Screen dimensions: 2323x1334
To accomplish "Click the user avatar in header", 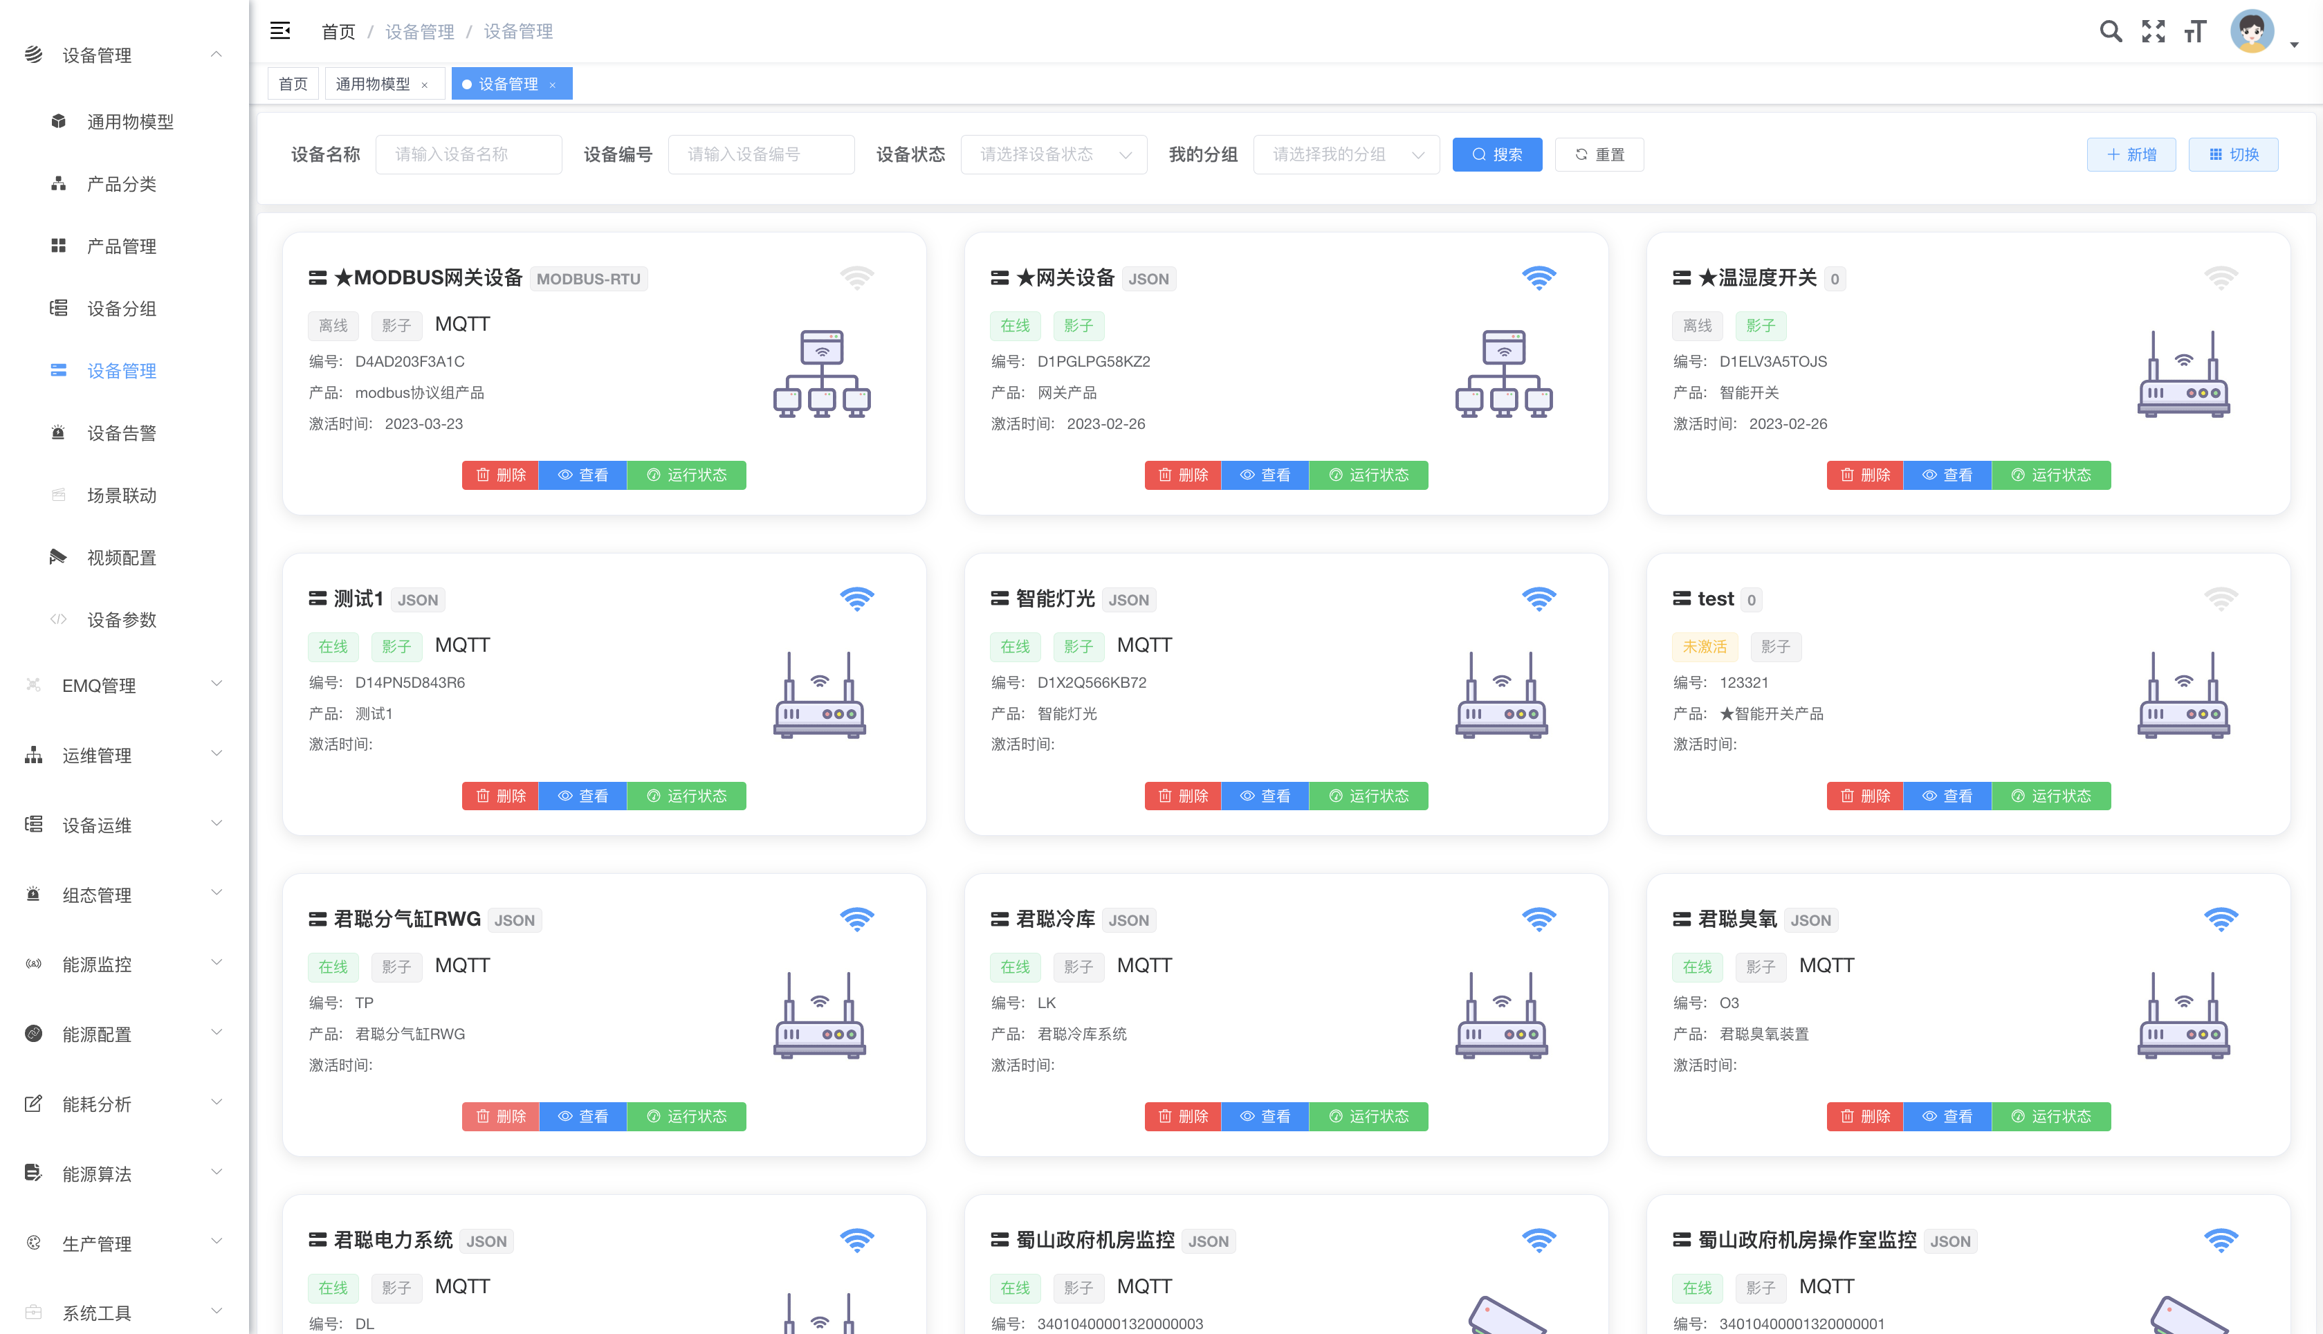I will (x=2252, y=32).
